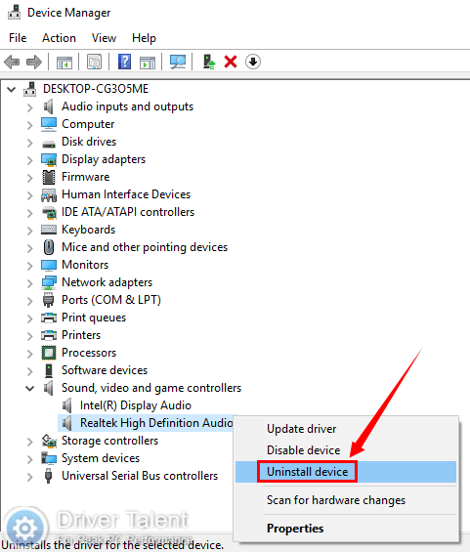470x552 pixels.
Task: Click the Processors chip icon
Action: coord(49,353)
